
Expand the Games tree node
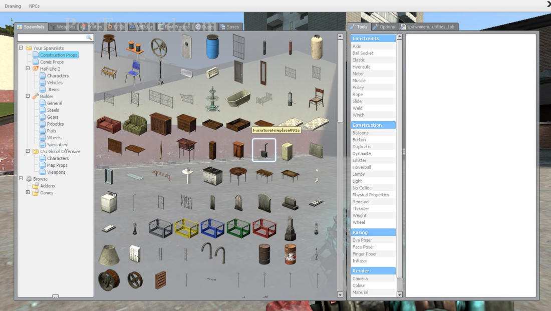tap(28, 192)
